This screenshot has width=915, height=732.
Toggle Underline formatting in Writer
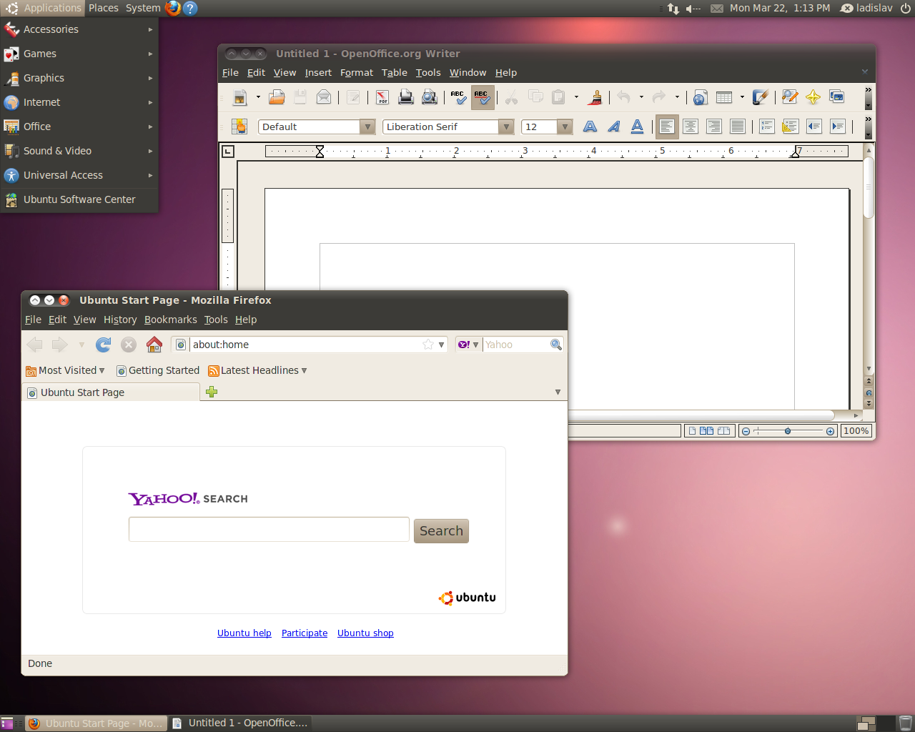638,127
